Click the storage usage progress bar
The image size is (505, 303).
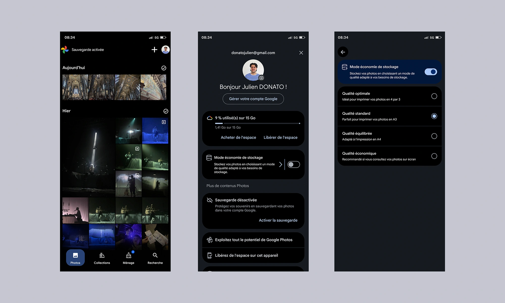[258, 123]
